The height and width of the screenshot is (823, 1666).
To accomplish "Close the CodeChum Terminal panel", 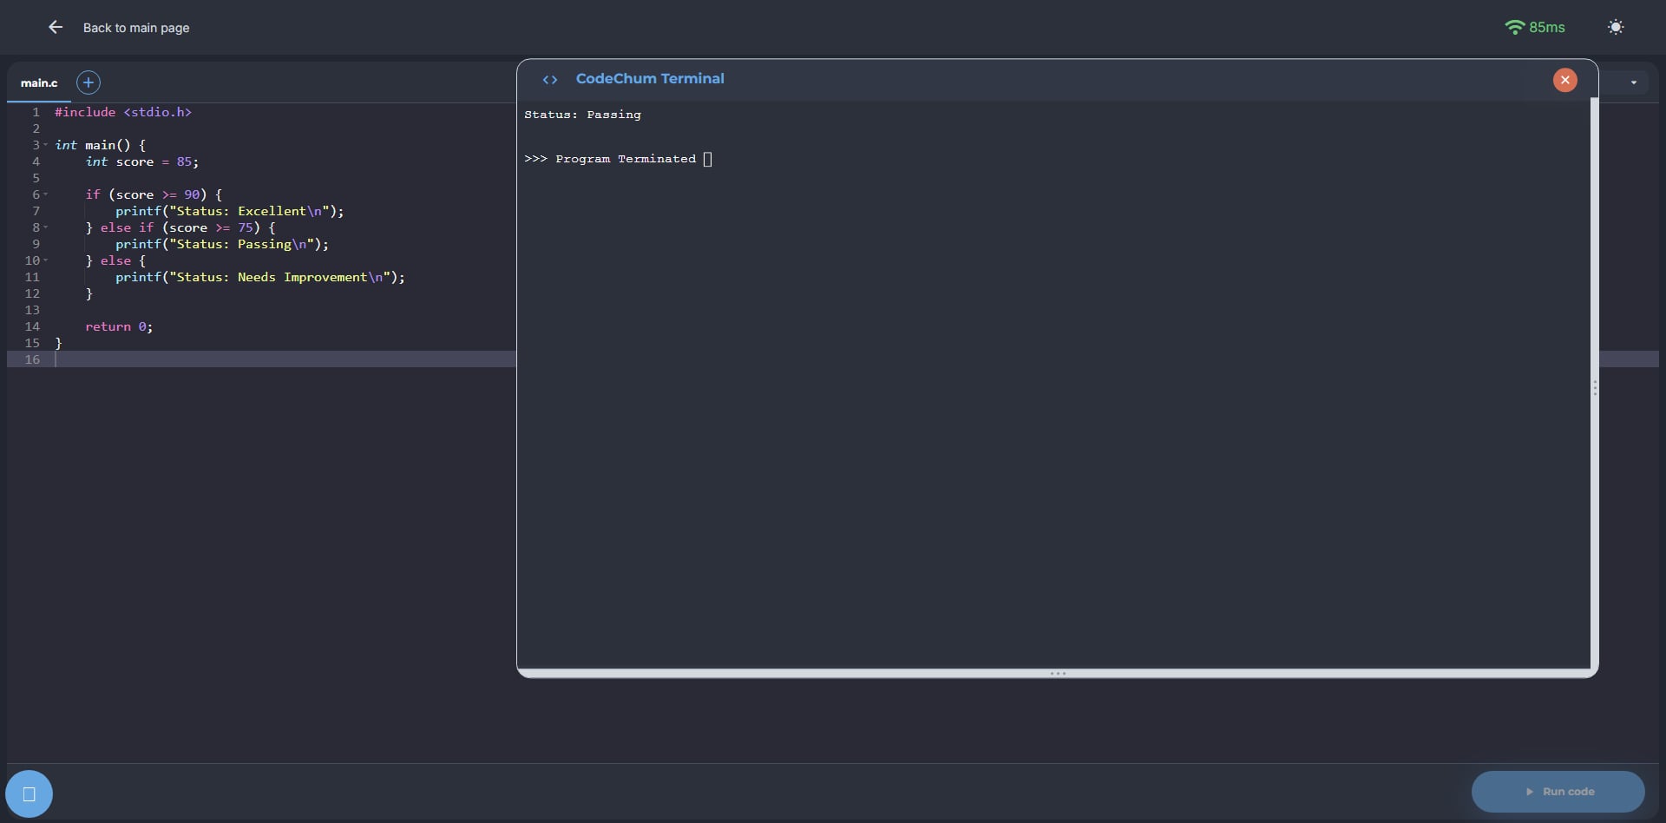I will [1564, 80].
